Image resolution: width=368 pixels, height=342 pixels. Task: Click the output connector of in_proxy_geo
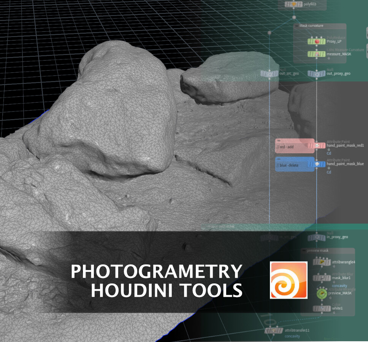click(x=317, y=241)
